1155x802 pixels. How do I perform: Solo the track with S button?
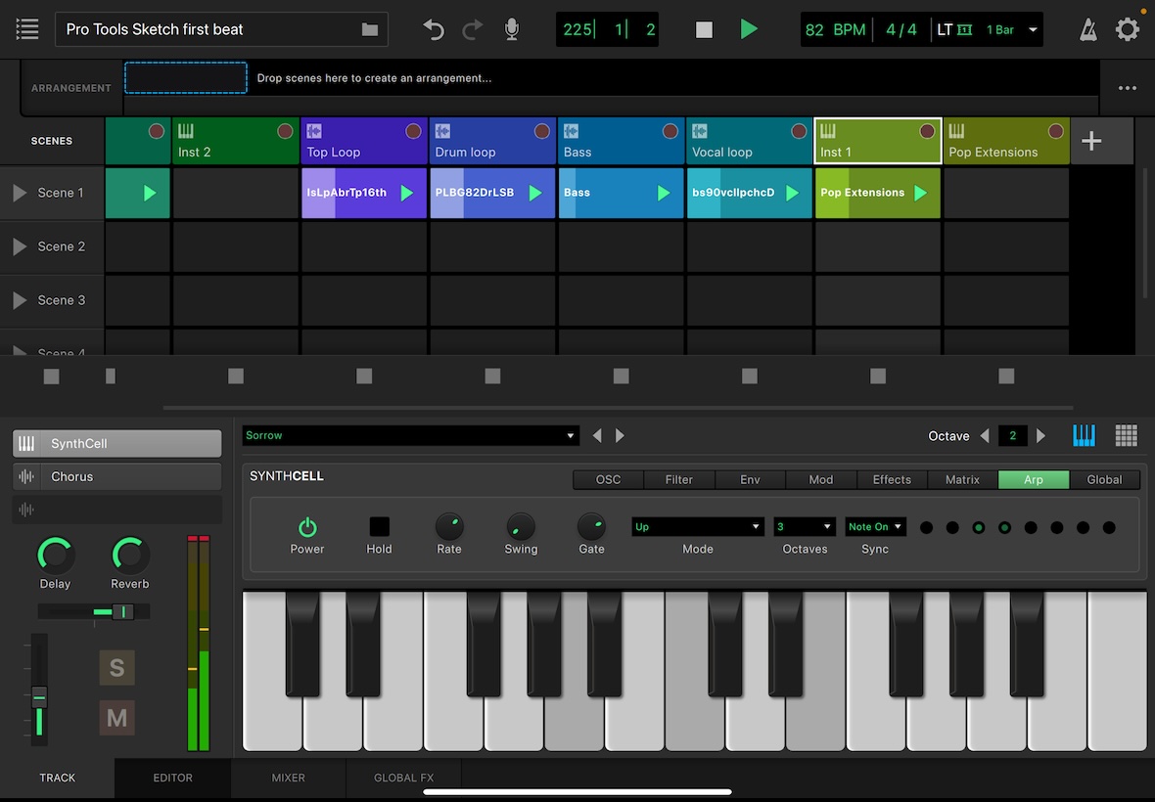[x=117, y=667]
